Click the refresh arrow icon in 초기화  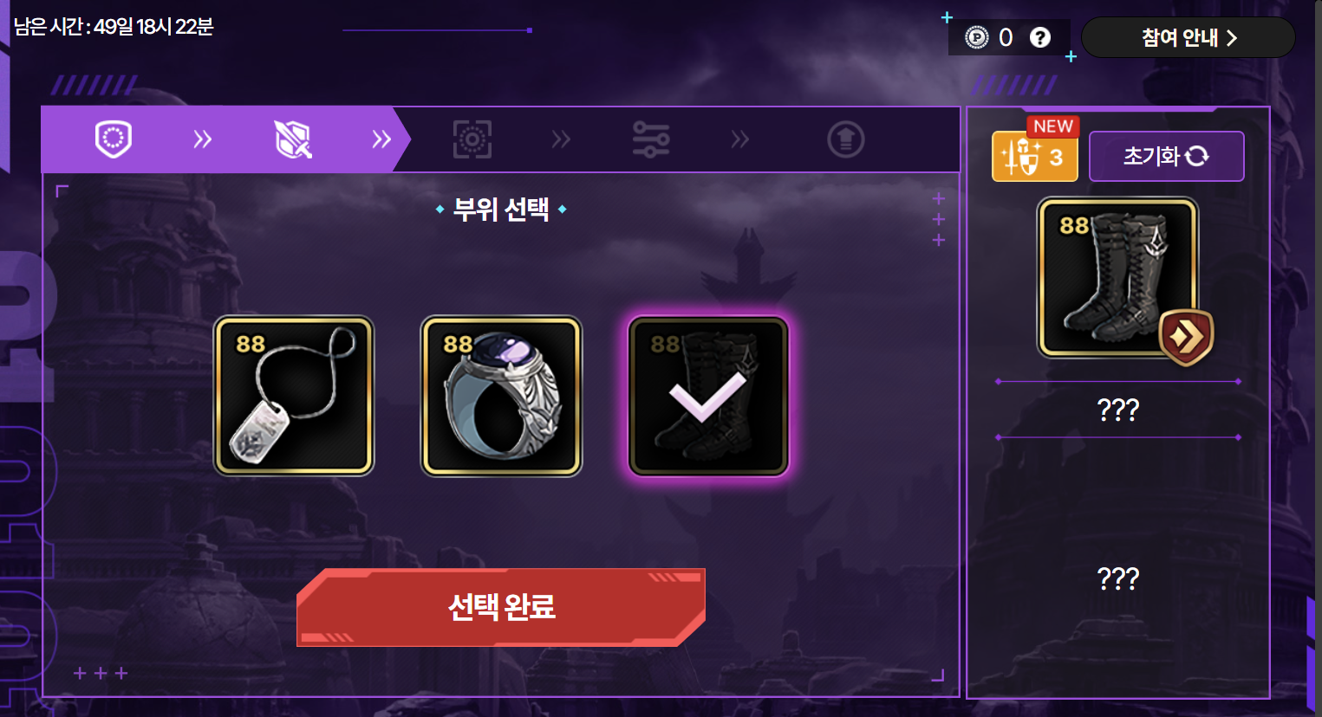click(x=1197, y=156)
